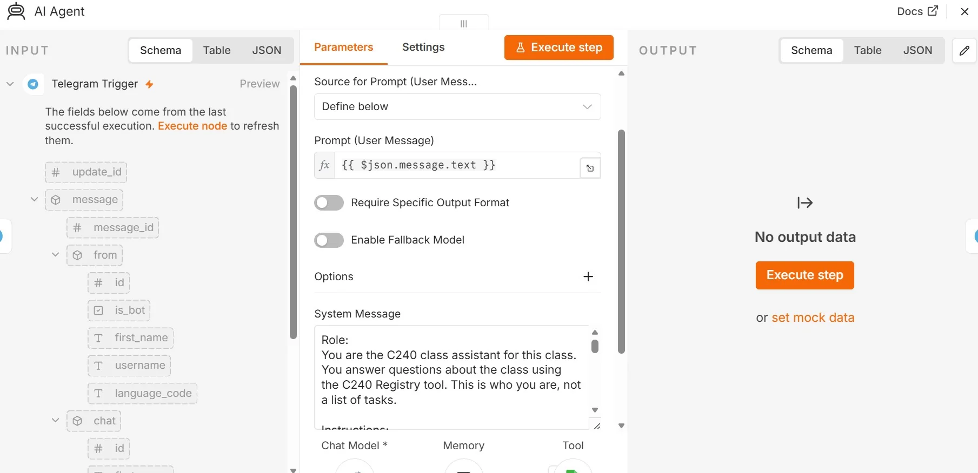
Task: Switch Output panel to Table view
Action: click(x=868, y=50)
